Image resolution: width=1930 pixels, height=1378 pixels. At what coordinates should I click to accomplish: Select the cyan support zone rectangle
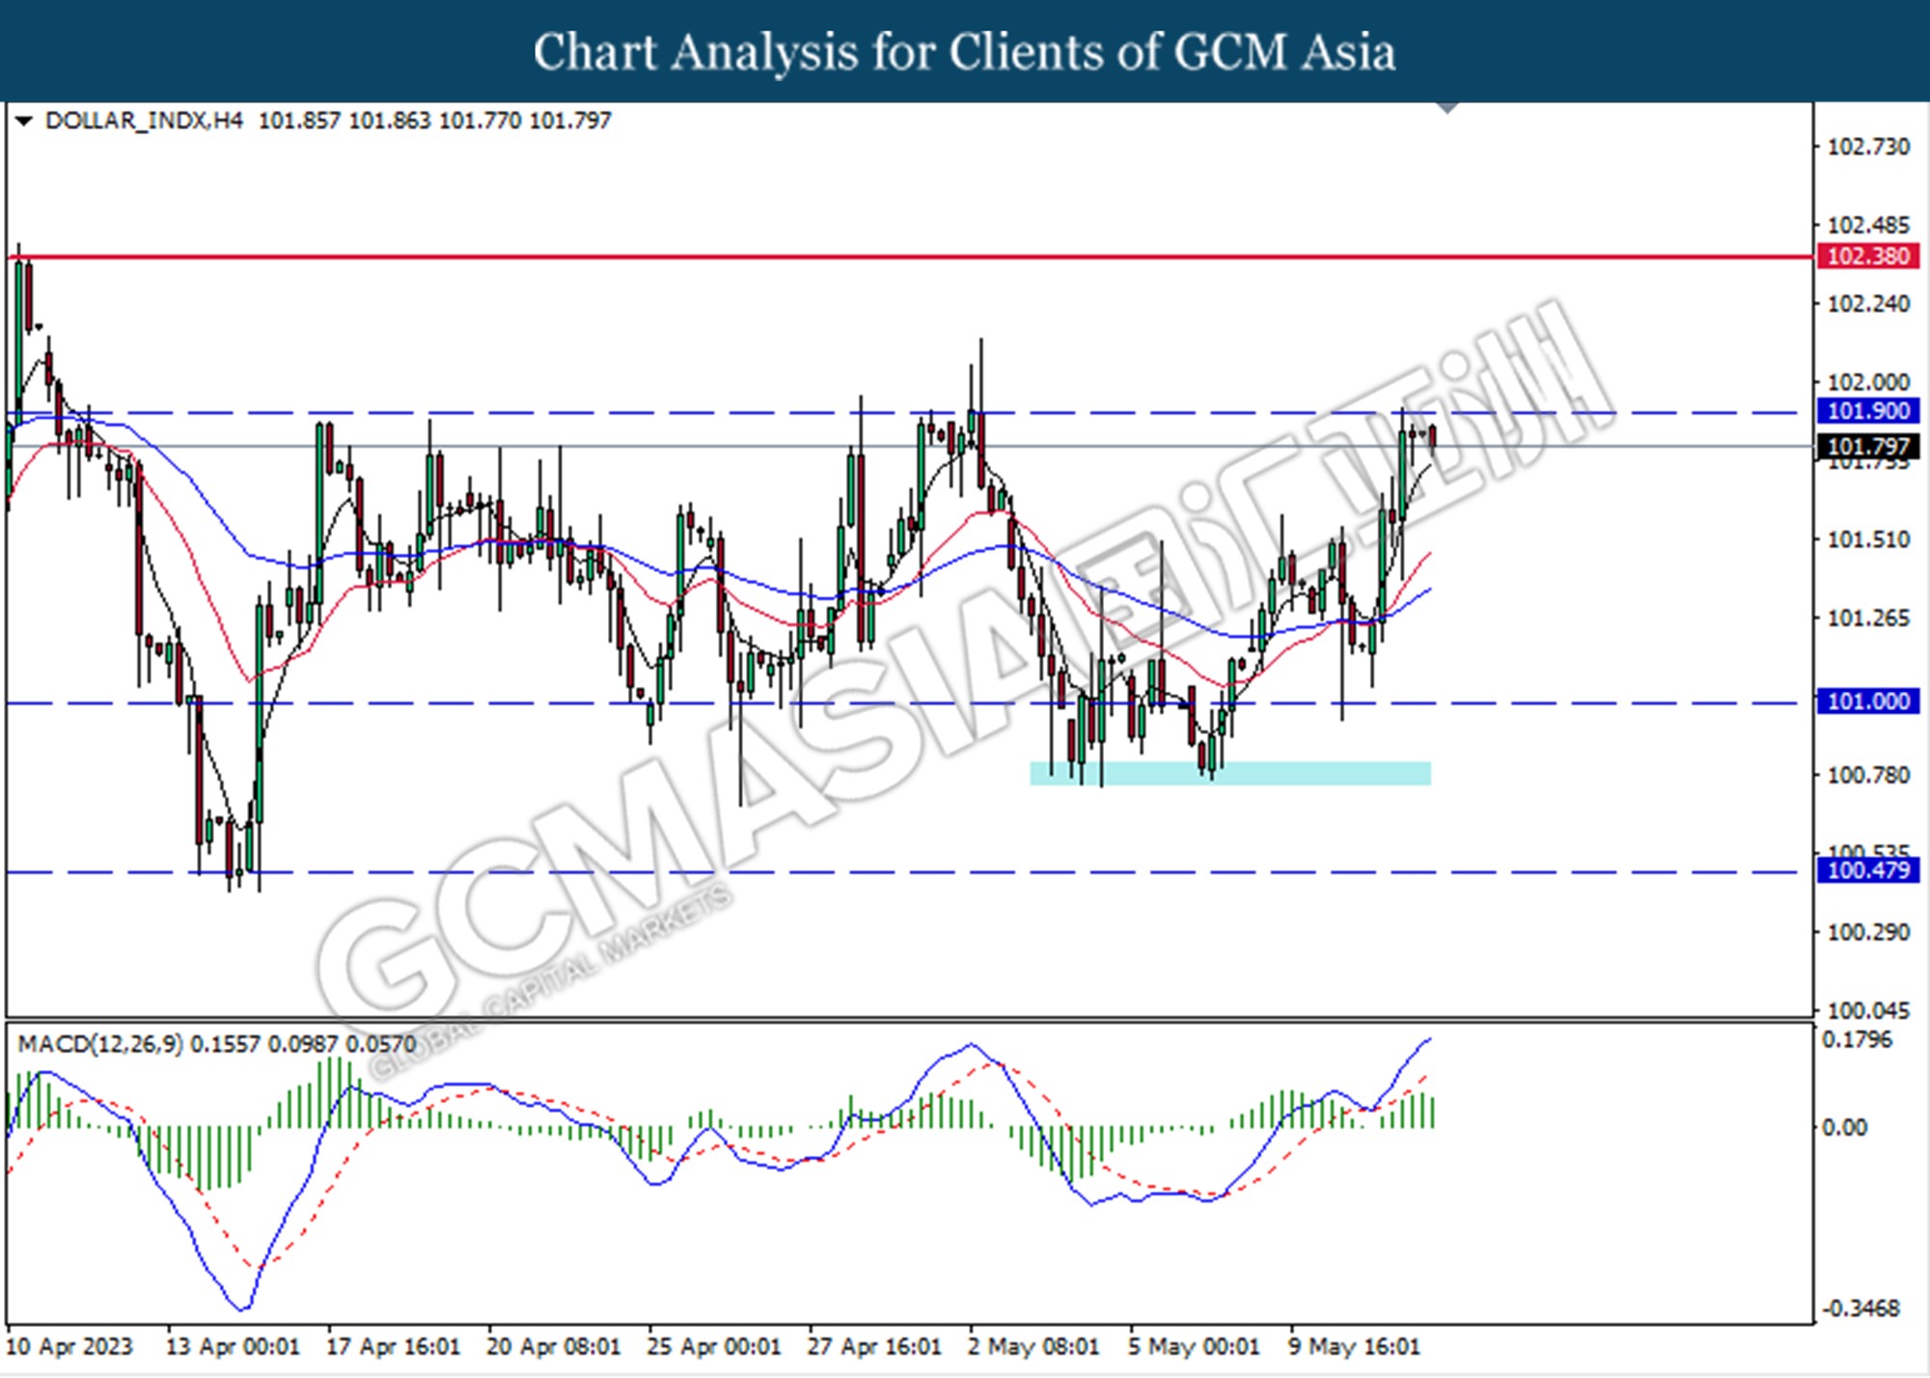click(1230, 773)
